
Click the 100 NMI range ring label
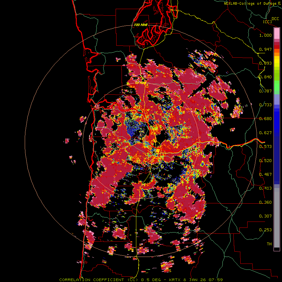[141, 25]
